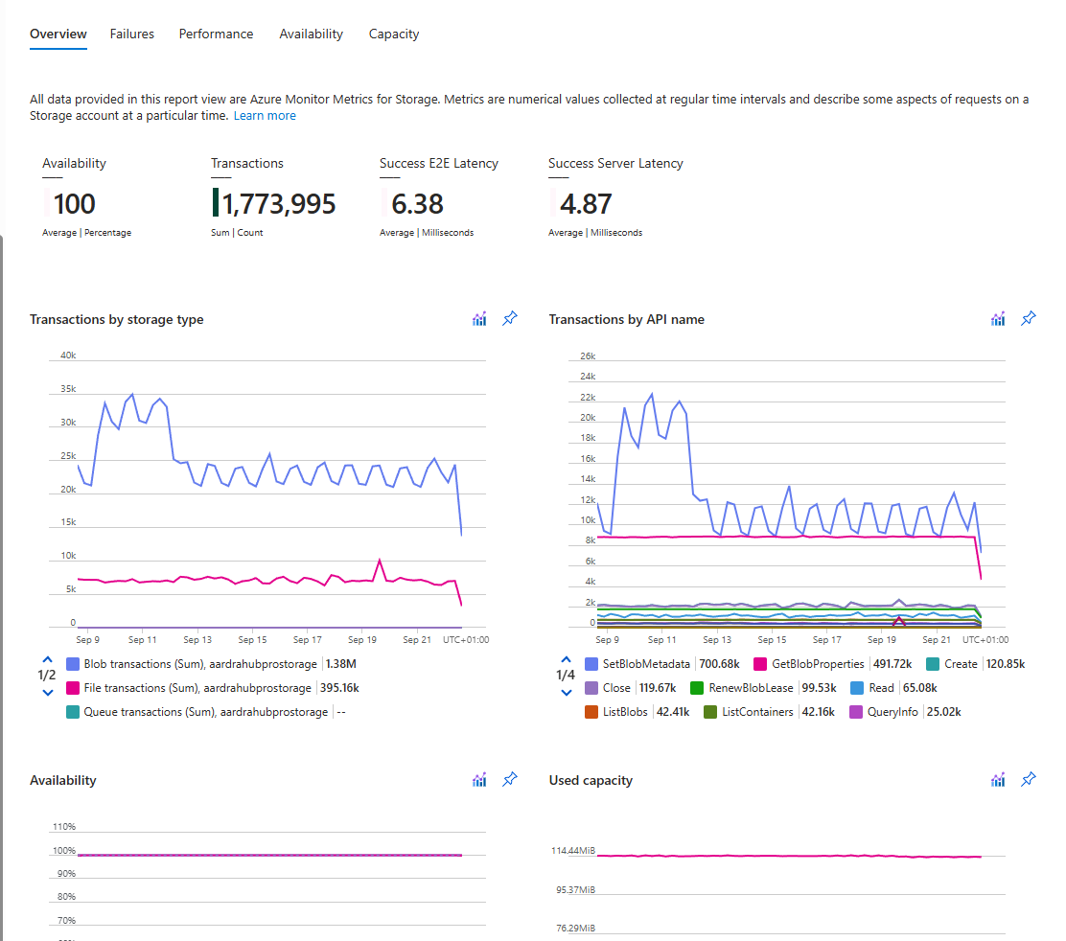Click the SetBlobMetadata legend color swatch
The height and width of the screenshot is (941, 1066).
(591, 664)
